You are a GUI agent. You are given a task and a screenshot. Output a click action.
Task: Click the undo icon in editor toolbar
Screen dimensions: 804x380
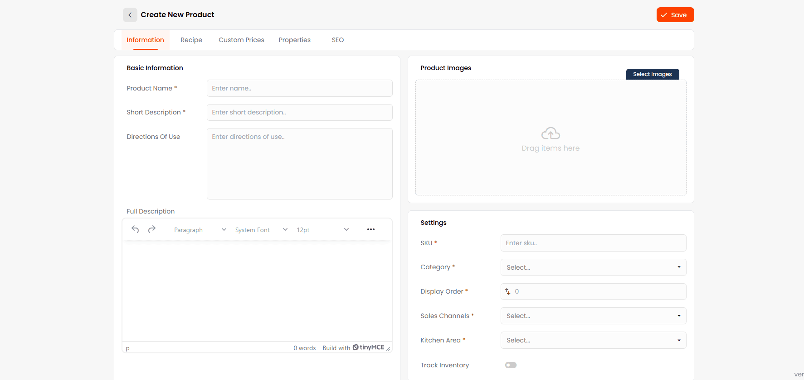[135, 229]
